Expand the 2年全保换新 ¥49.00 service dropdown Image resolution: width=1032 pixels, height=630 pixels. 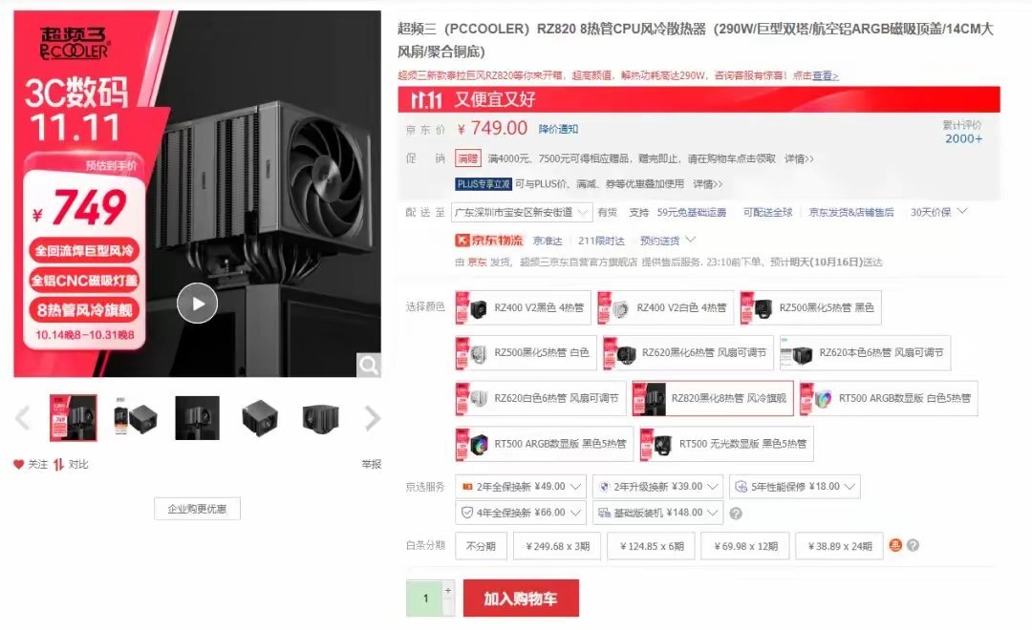tap(521, 487)
